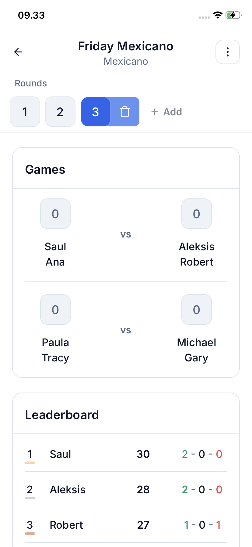The width and height of the screenshot is (252, 547).
Task: Edit score for Paula and Tracy
Action: point(55,310)
